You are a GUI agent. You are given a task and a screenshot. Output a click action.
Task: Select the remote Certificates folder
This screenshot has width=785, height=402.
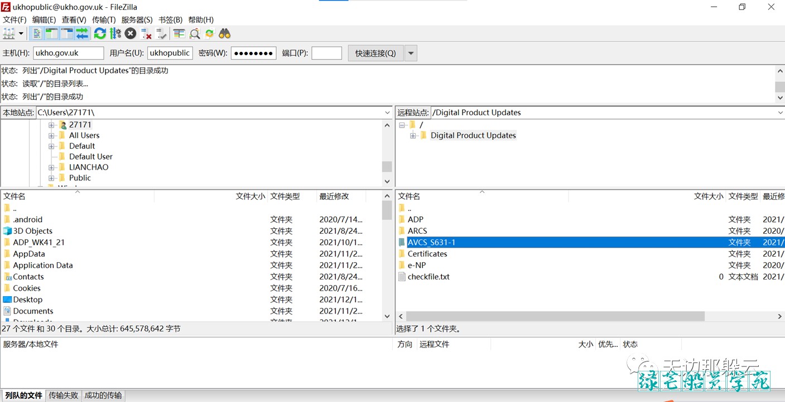coord(427,253)
